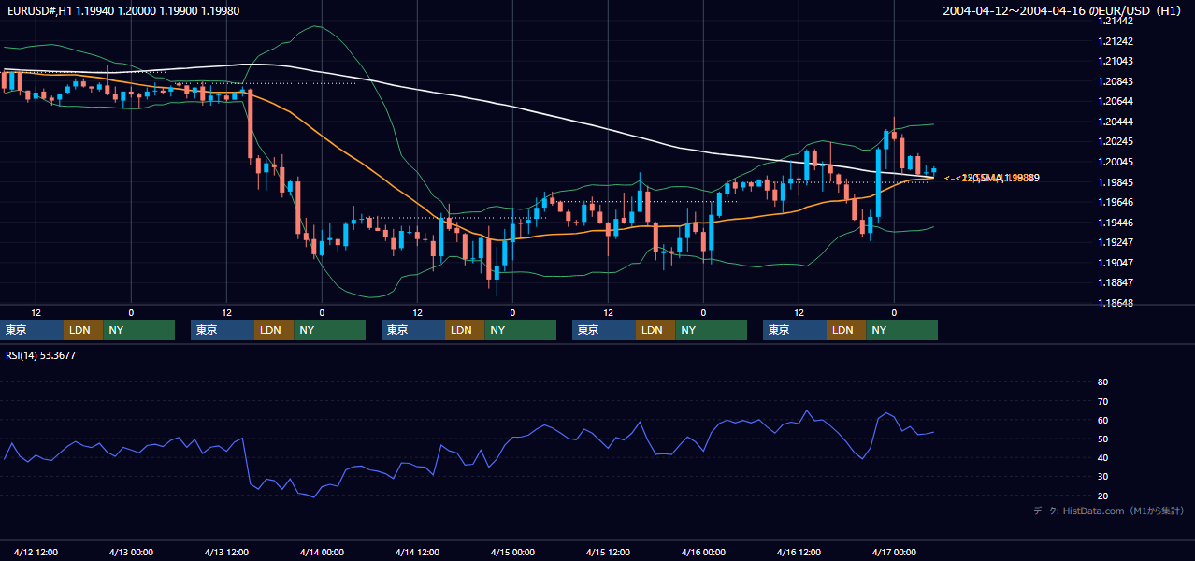
Task: Click price axis label 1.21043
Action: (x=1116, y=61)
